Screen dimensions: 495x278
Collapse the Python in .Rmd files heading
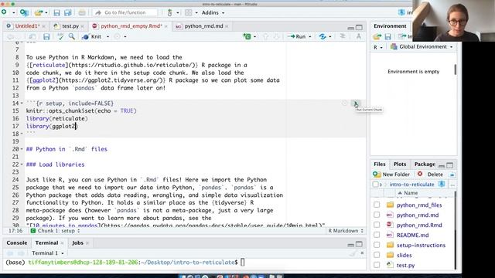tap(22, 149)
